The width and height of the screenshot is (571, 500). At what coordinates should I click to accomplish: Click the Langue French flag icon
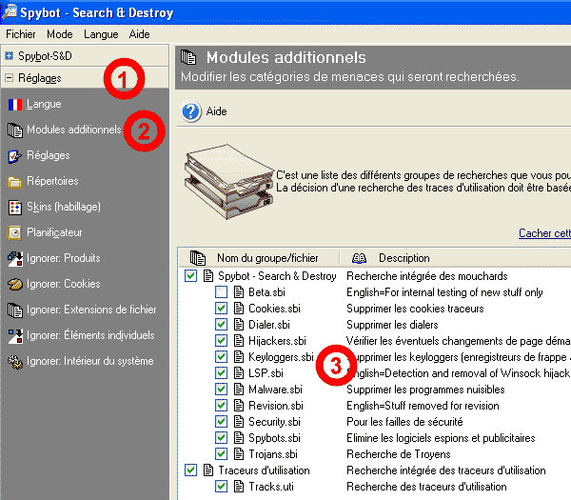(15, 105)
